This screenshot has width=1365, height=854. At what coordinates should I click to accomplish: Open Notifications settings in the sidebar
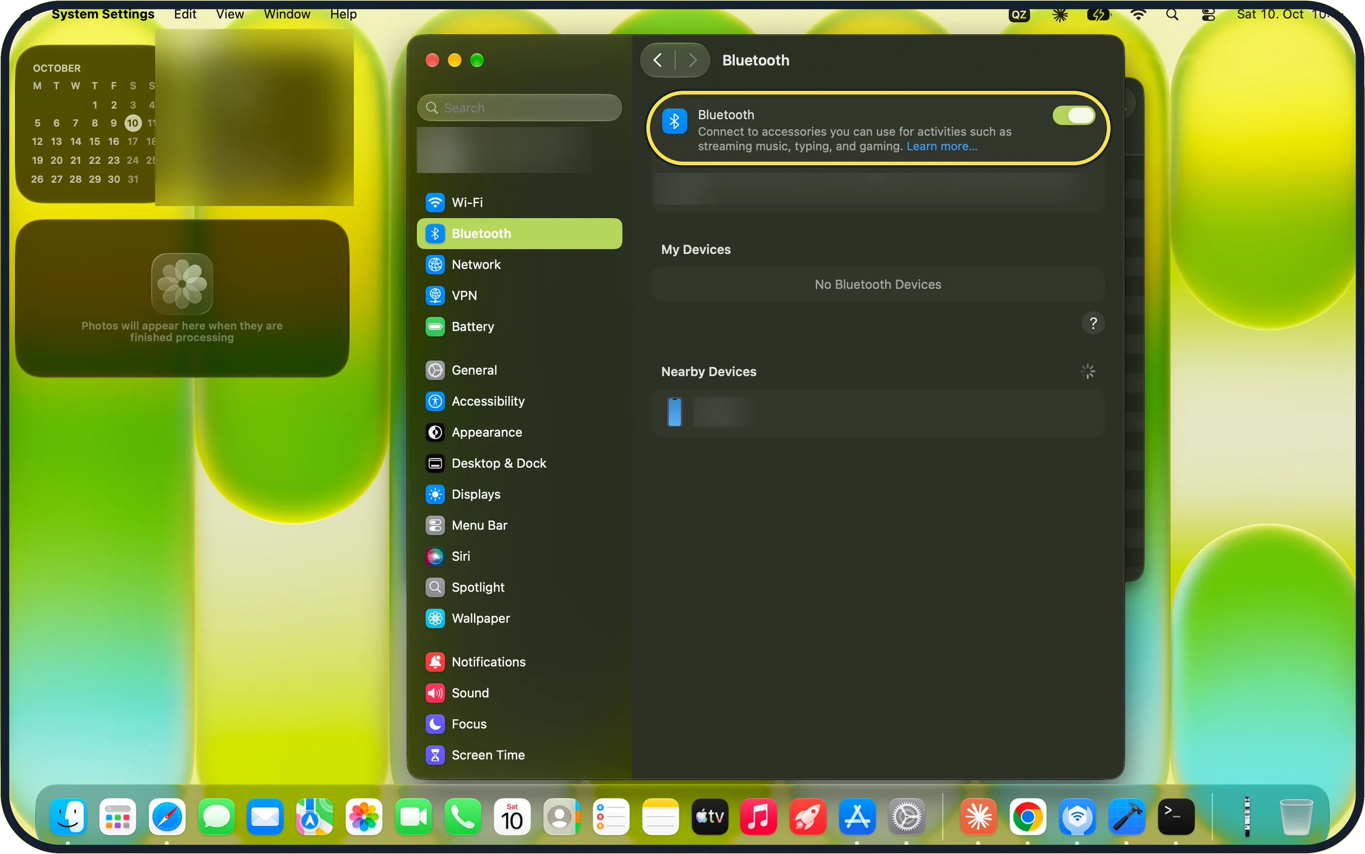coord(519,662)
